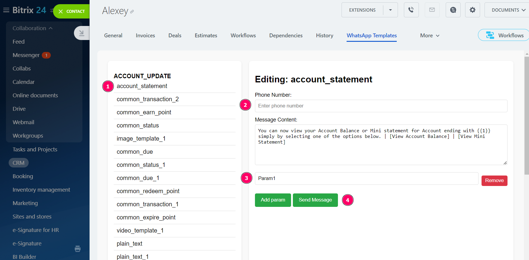Expand the More tabs menu
This screenshot has height=260, width=529.
430,36
